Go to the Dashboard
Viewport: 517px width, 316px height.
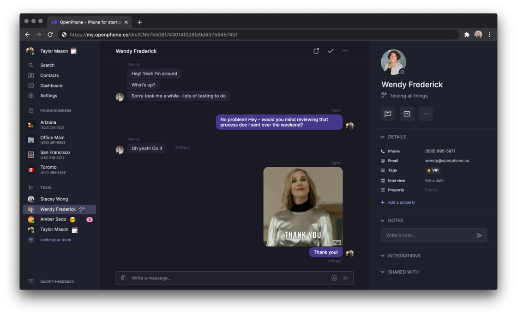(x=51, y=86)
